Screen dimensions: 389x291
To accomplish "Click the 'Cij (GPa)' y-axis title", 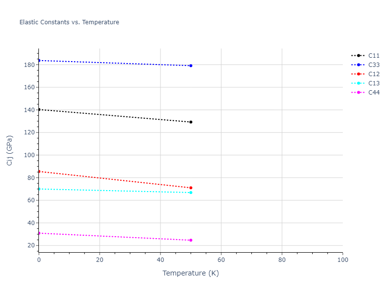I will tap(10, 150).
